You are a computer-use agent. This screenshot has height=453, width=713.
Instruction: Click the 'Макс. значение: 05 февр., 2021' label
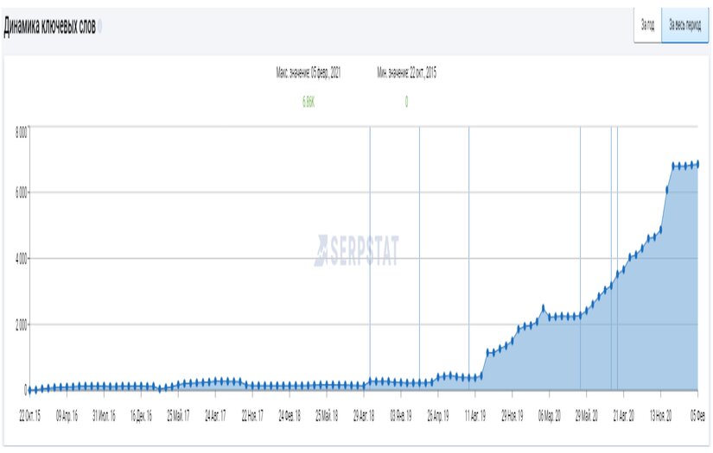coord(309,72)
